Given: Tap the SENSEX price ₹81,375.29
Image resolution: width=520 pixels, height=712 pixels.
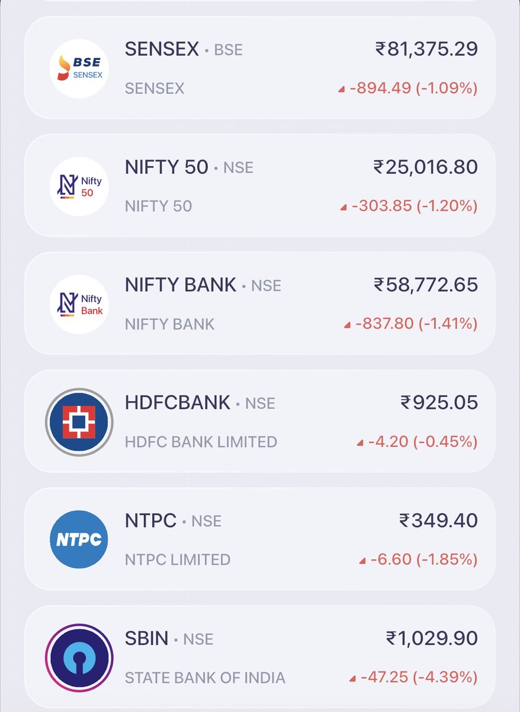Looking at the screenshot, I should click(x=426, y=49).
